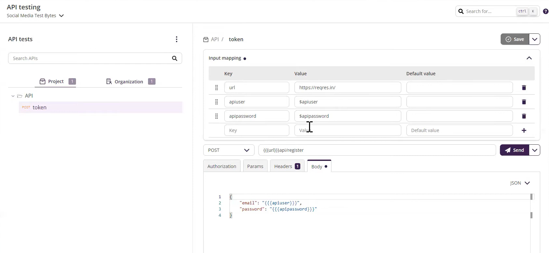The height and width of the screenshot is (253, 549).
Task: Add new mapping row with plus icon
Action: coord(524,130)
